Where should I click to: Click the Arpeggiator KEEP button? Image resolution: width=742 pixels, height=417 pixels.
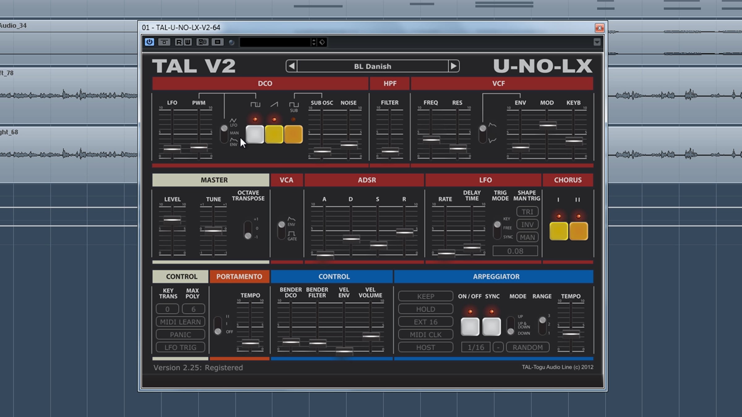(426, 296)
